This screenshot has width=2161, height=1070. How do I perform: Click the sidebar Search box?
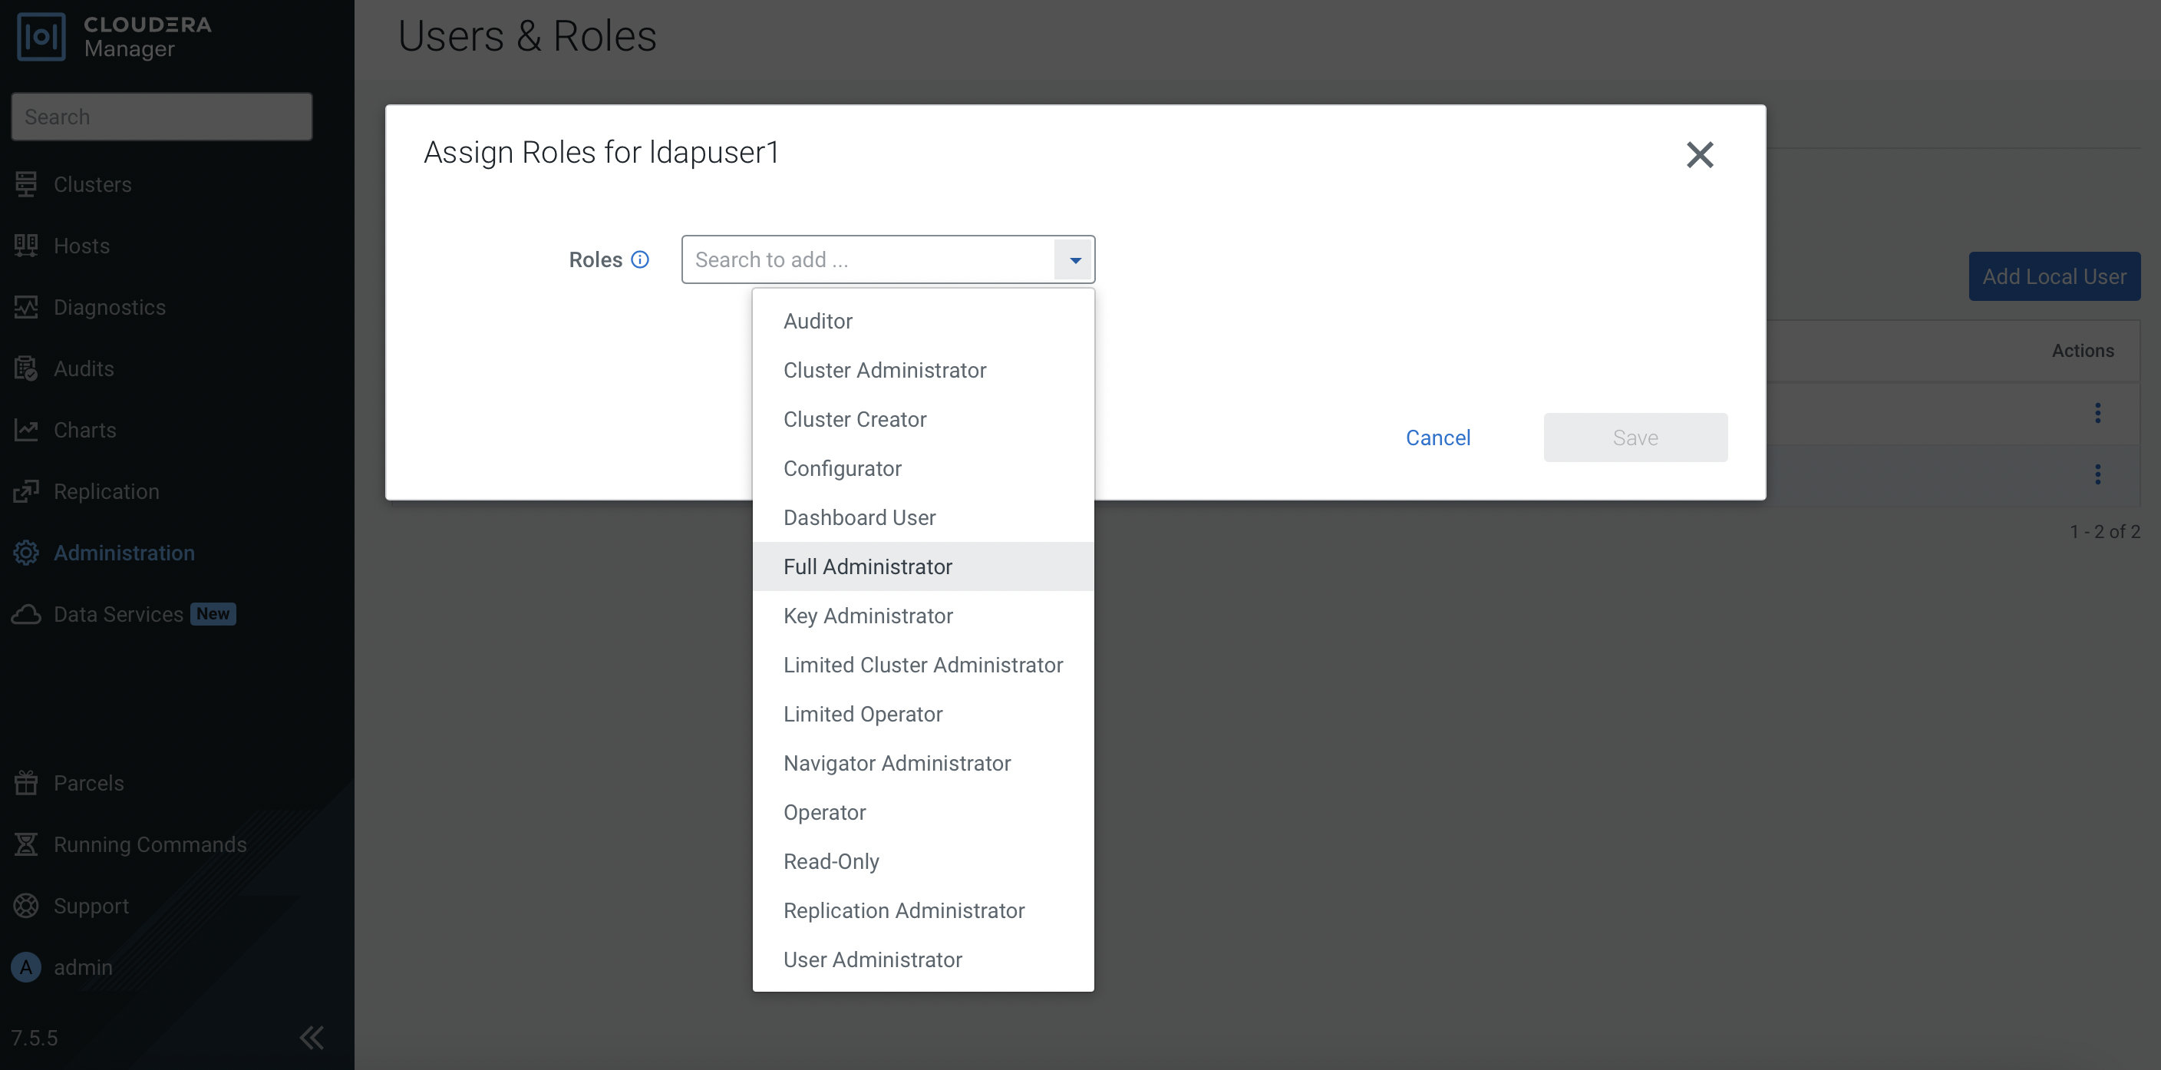tap(161, 117)
